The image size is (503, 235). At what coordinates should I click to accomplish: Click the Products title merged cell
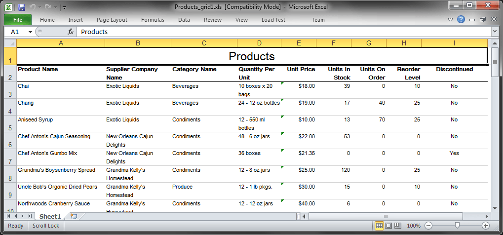(x=252, y=56)
